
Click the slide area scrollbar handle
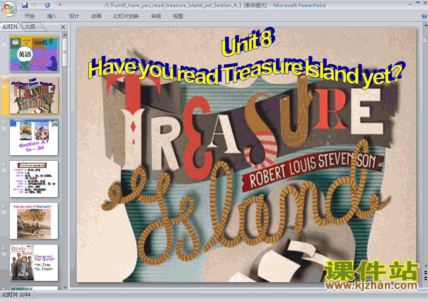425,40
